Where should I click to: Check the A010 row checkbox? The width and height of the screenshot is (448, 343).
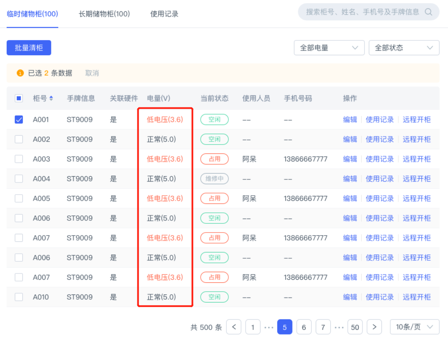pyautogui.click(x=19, y=297)
